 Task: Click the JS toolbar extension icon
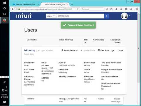pyautogui.click(x=131, y=9)
